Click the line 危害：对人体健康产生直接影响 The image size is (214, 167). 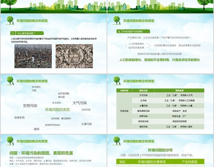(x=36, y=164)
